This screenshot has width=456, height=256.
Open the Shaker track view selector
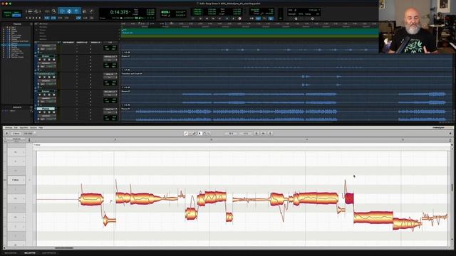(x=46, y=63)
